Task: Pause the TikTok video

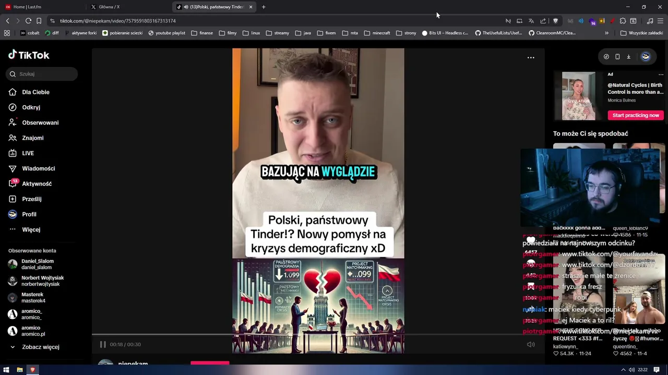Action: 103,344
